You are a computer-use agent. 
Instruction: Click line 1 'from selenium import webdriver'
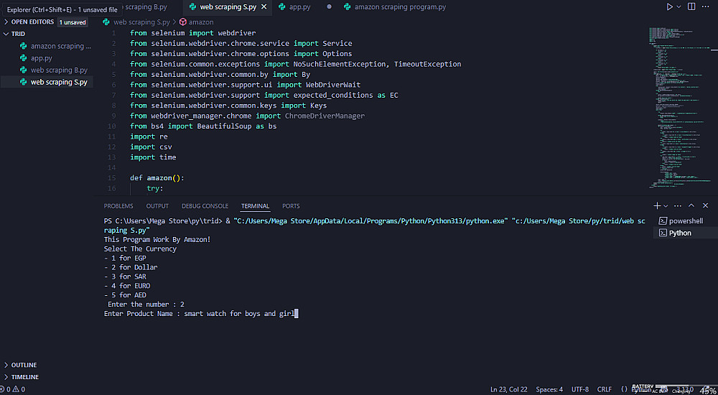(192, 33)
